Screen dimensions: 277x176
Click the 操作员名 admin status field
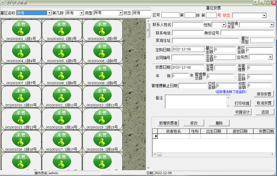[x=74, y=173]
